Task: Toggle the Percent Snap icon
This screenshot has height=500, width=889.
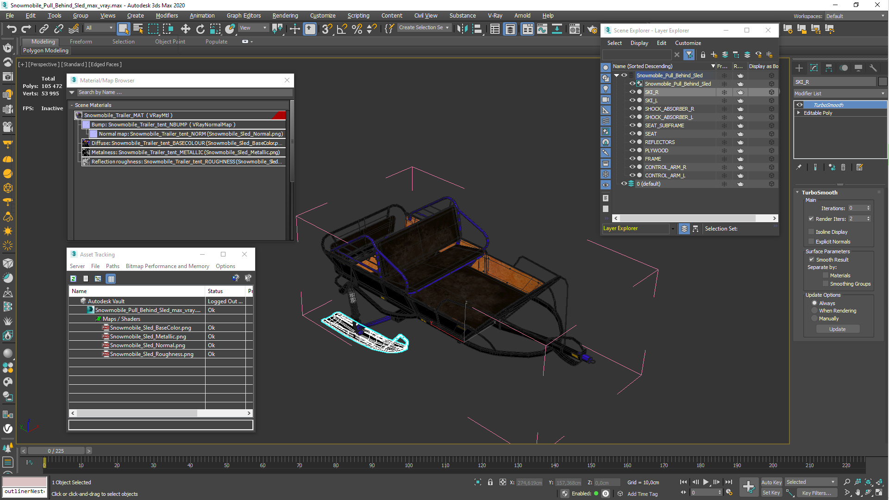Action: 357,29
